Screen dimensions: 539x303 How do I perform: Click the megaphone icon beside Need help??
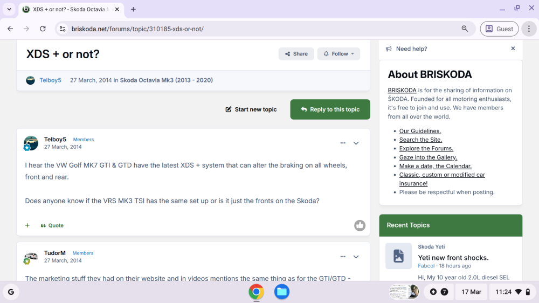coord(389,49)
